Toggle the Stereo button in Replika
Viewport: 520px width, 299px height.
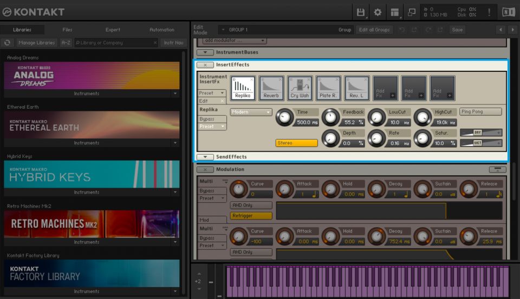click(x=296, y=143)
